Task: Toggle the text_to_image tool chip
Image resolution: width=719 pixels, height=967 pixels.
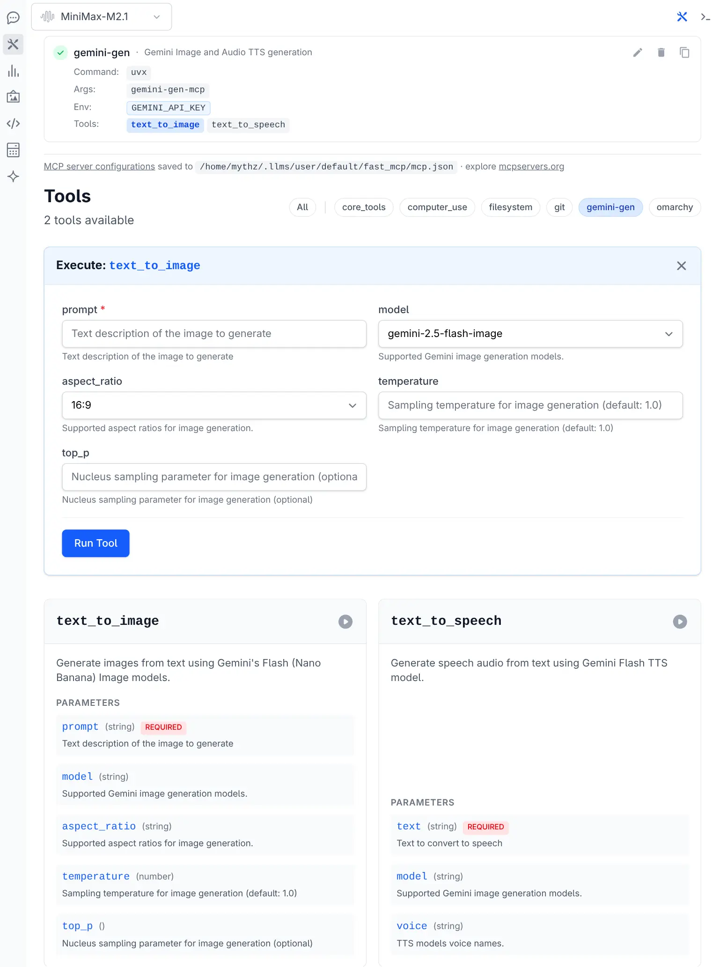Action: coord(165,125)
